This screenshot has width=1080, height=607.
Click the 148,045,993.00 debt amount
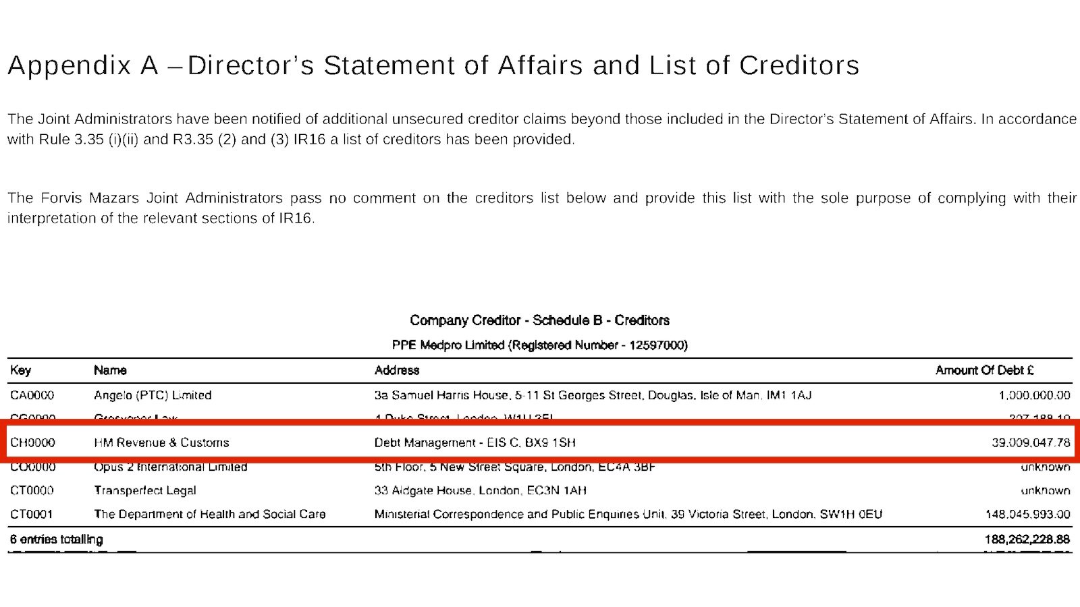tap(1027, 514)
